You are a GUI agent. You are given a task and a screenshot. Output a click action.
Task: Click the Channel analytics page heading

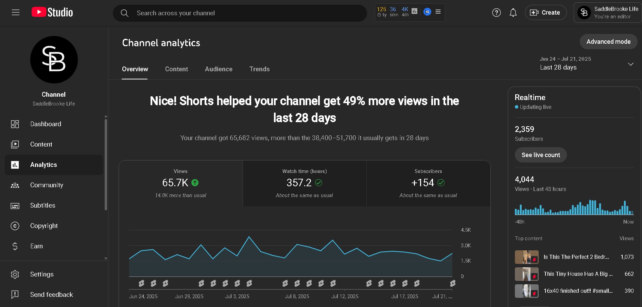tap(161, 43)
